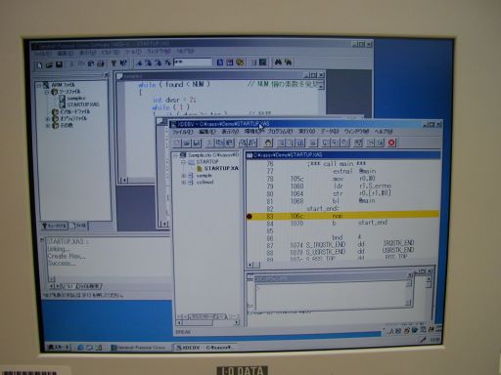Click the open folder icon in XDEBV toolbar

(187, 143)
